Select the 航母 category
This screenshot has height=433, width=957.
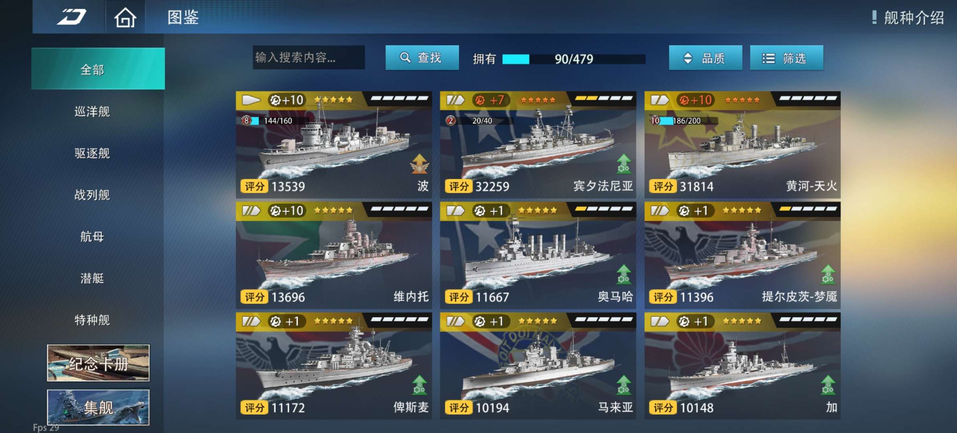92,237
